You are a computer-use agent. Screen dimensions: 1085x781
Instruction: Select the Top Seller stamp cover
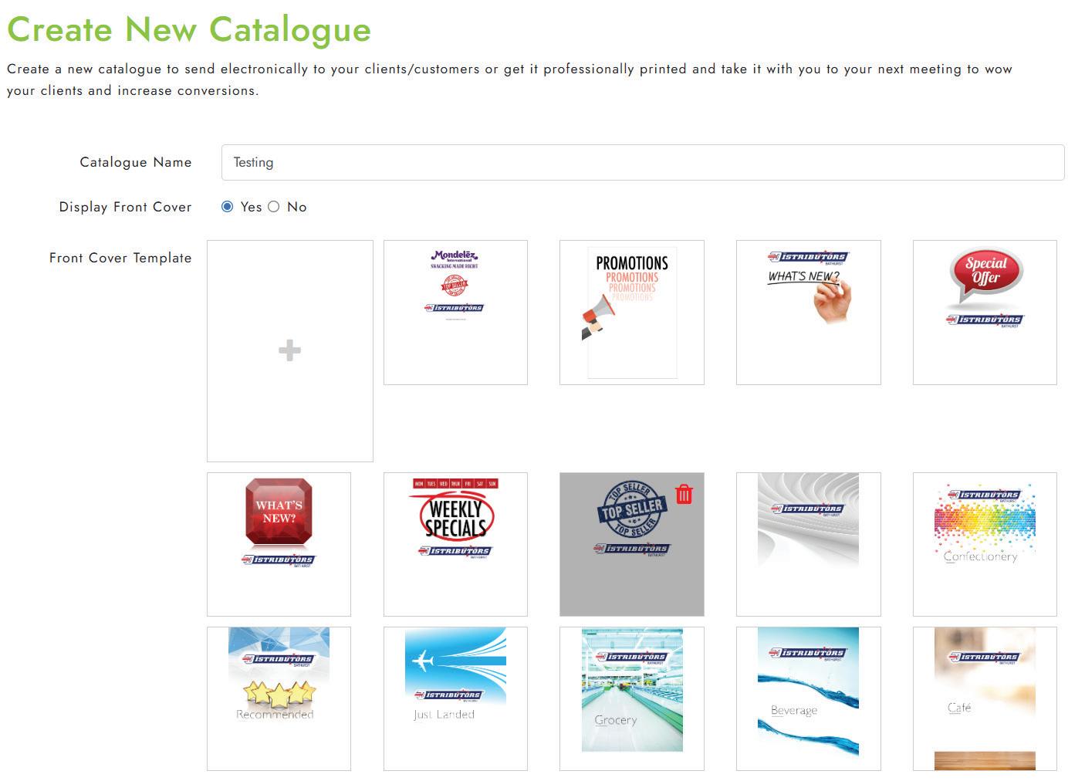631,544
